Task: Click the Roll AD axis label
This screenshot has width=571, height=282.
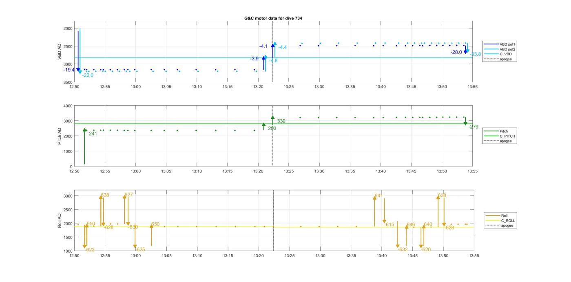Action: [x=60, y=220]
